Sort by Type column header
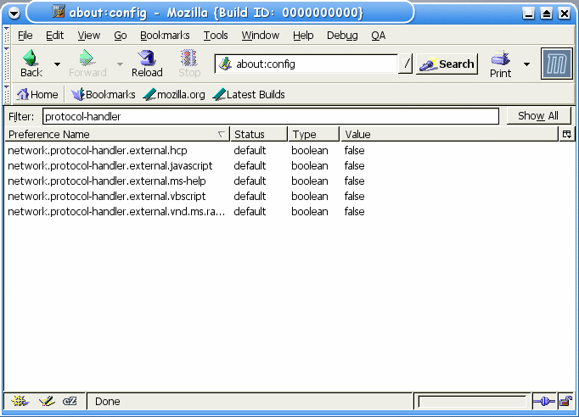This screenshot has width=579, height=417. (313, 134)
